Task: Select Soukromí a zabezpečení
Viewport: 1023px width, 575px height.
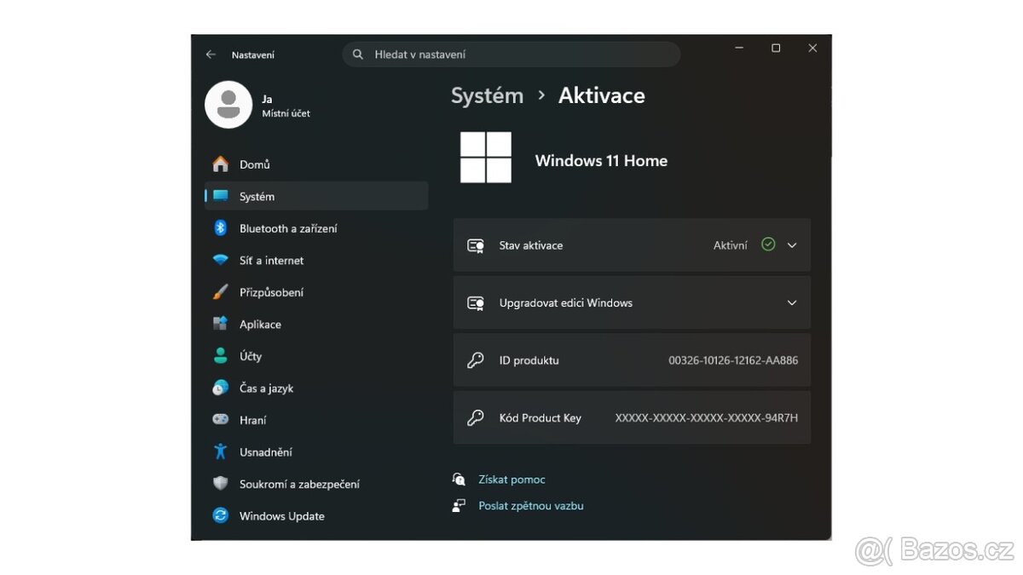Action: [x=316, y=484]
